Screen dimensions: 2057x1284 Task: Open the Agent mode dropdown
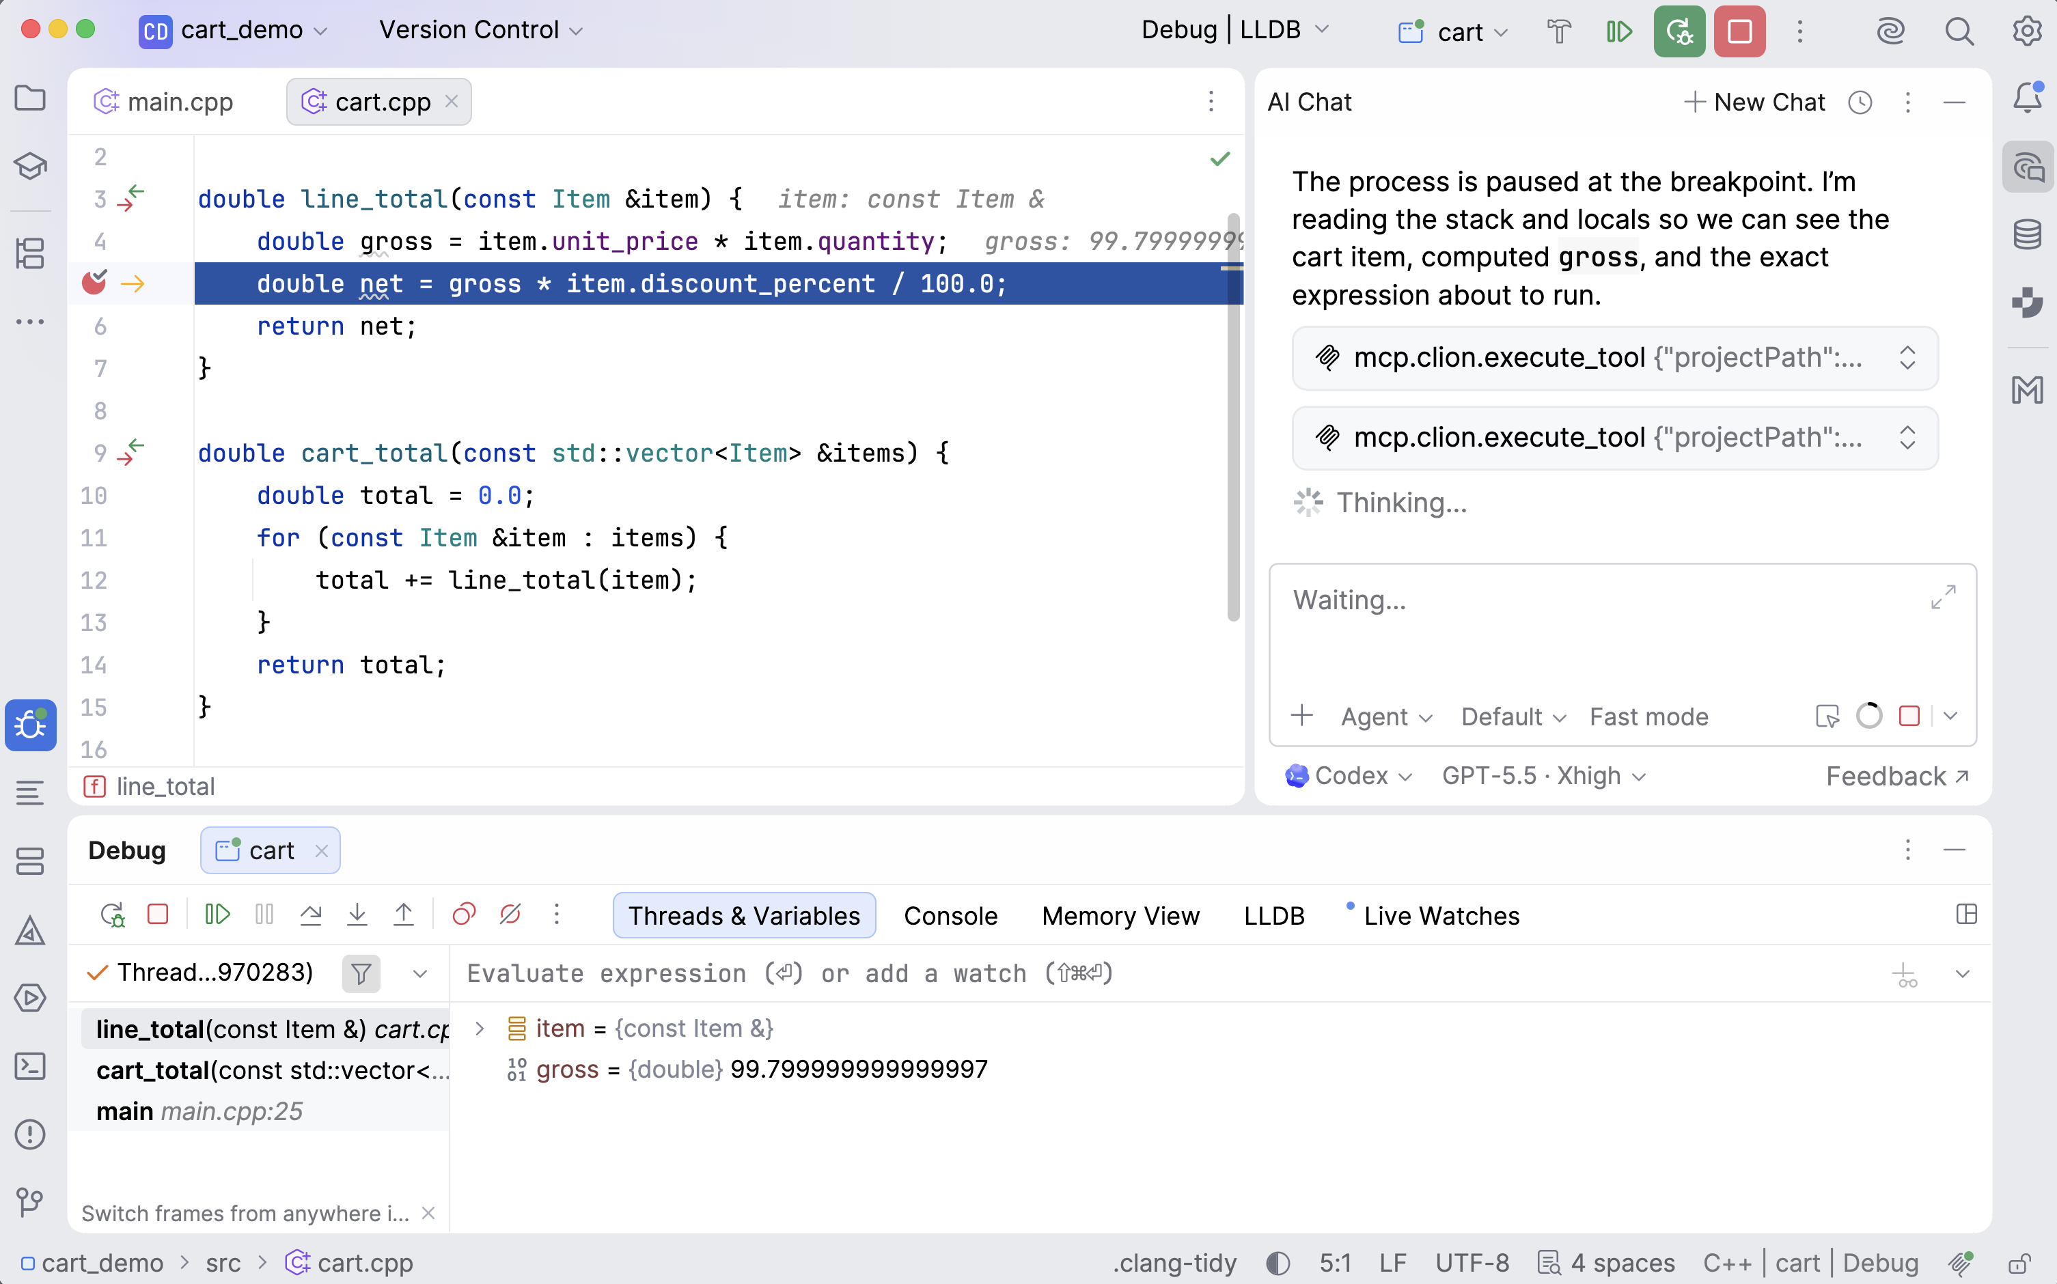pyautogui.click(x=1387, y=716)
